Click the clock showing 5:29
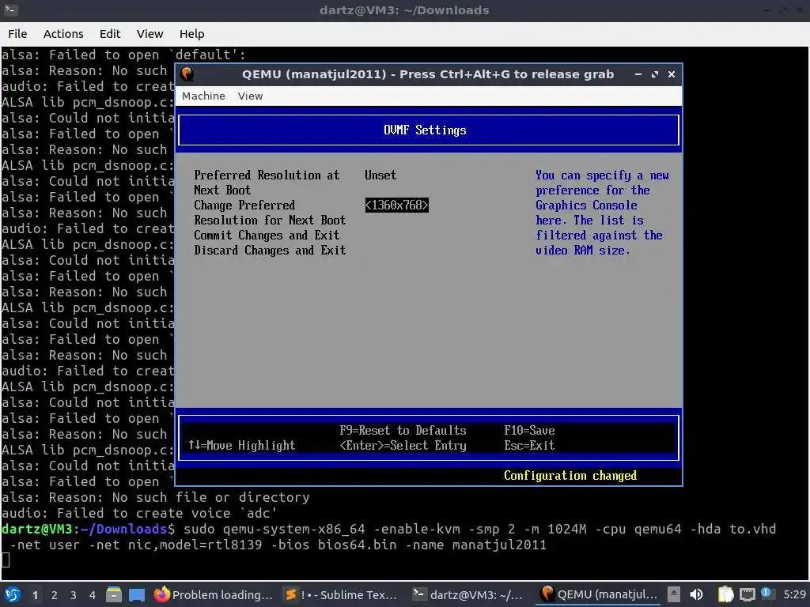810x607 pixels. 794,594
